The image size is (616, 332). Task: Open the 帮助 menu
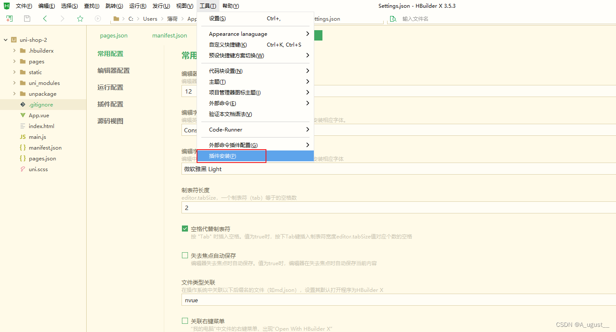pyautogui.click(x=231, y=6)
